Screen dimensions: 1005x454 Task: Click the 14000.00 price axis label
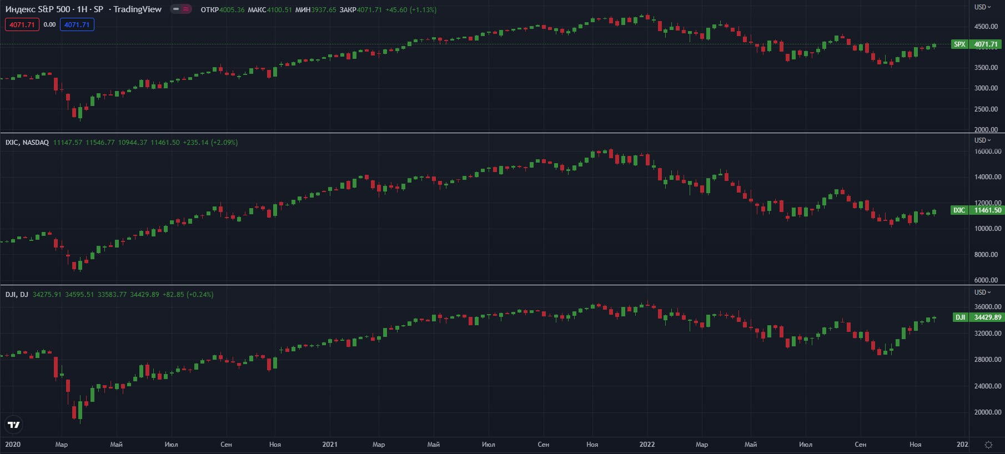pos(988,177)
